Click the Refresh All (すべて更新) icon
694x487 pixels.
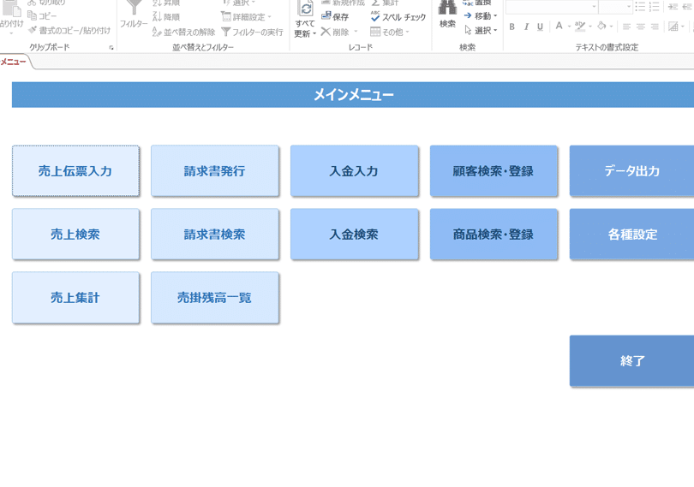(x=305, y=12)
